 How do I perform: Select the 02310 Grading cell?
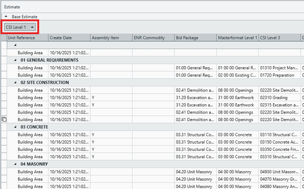[279, 97]
